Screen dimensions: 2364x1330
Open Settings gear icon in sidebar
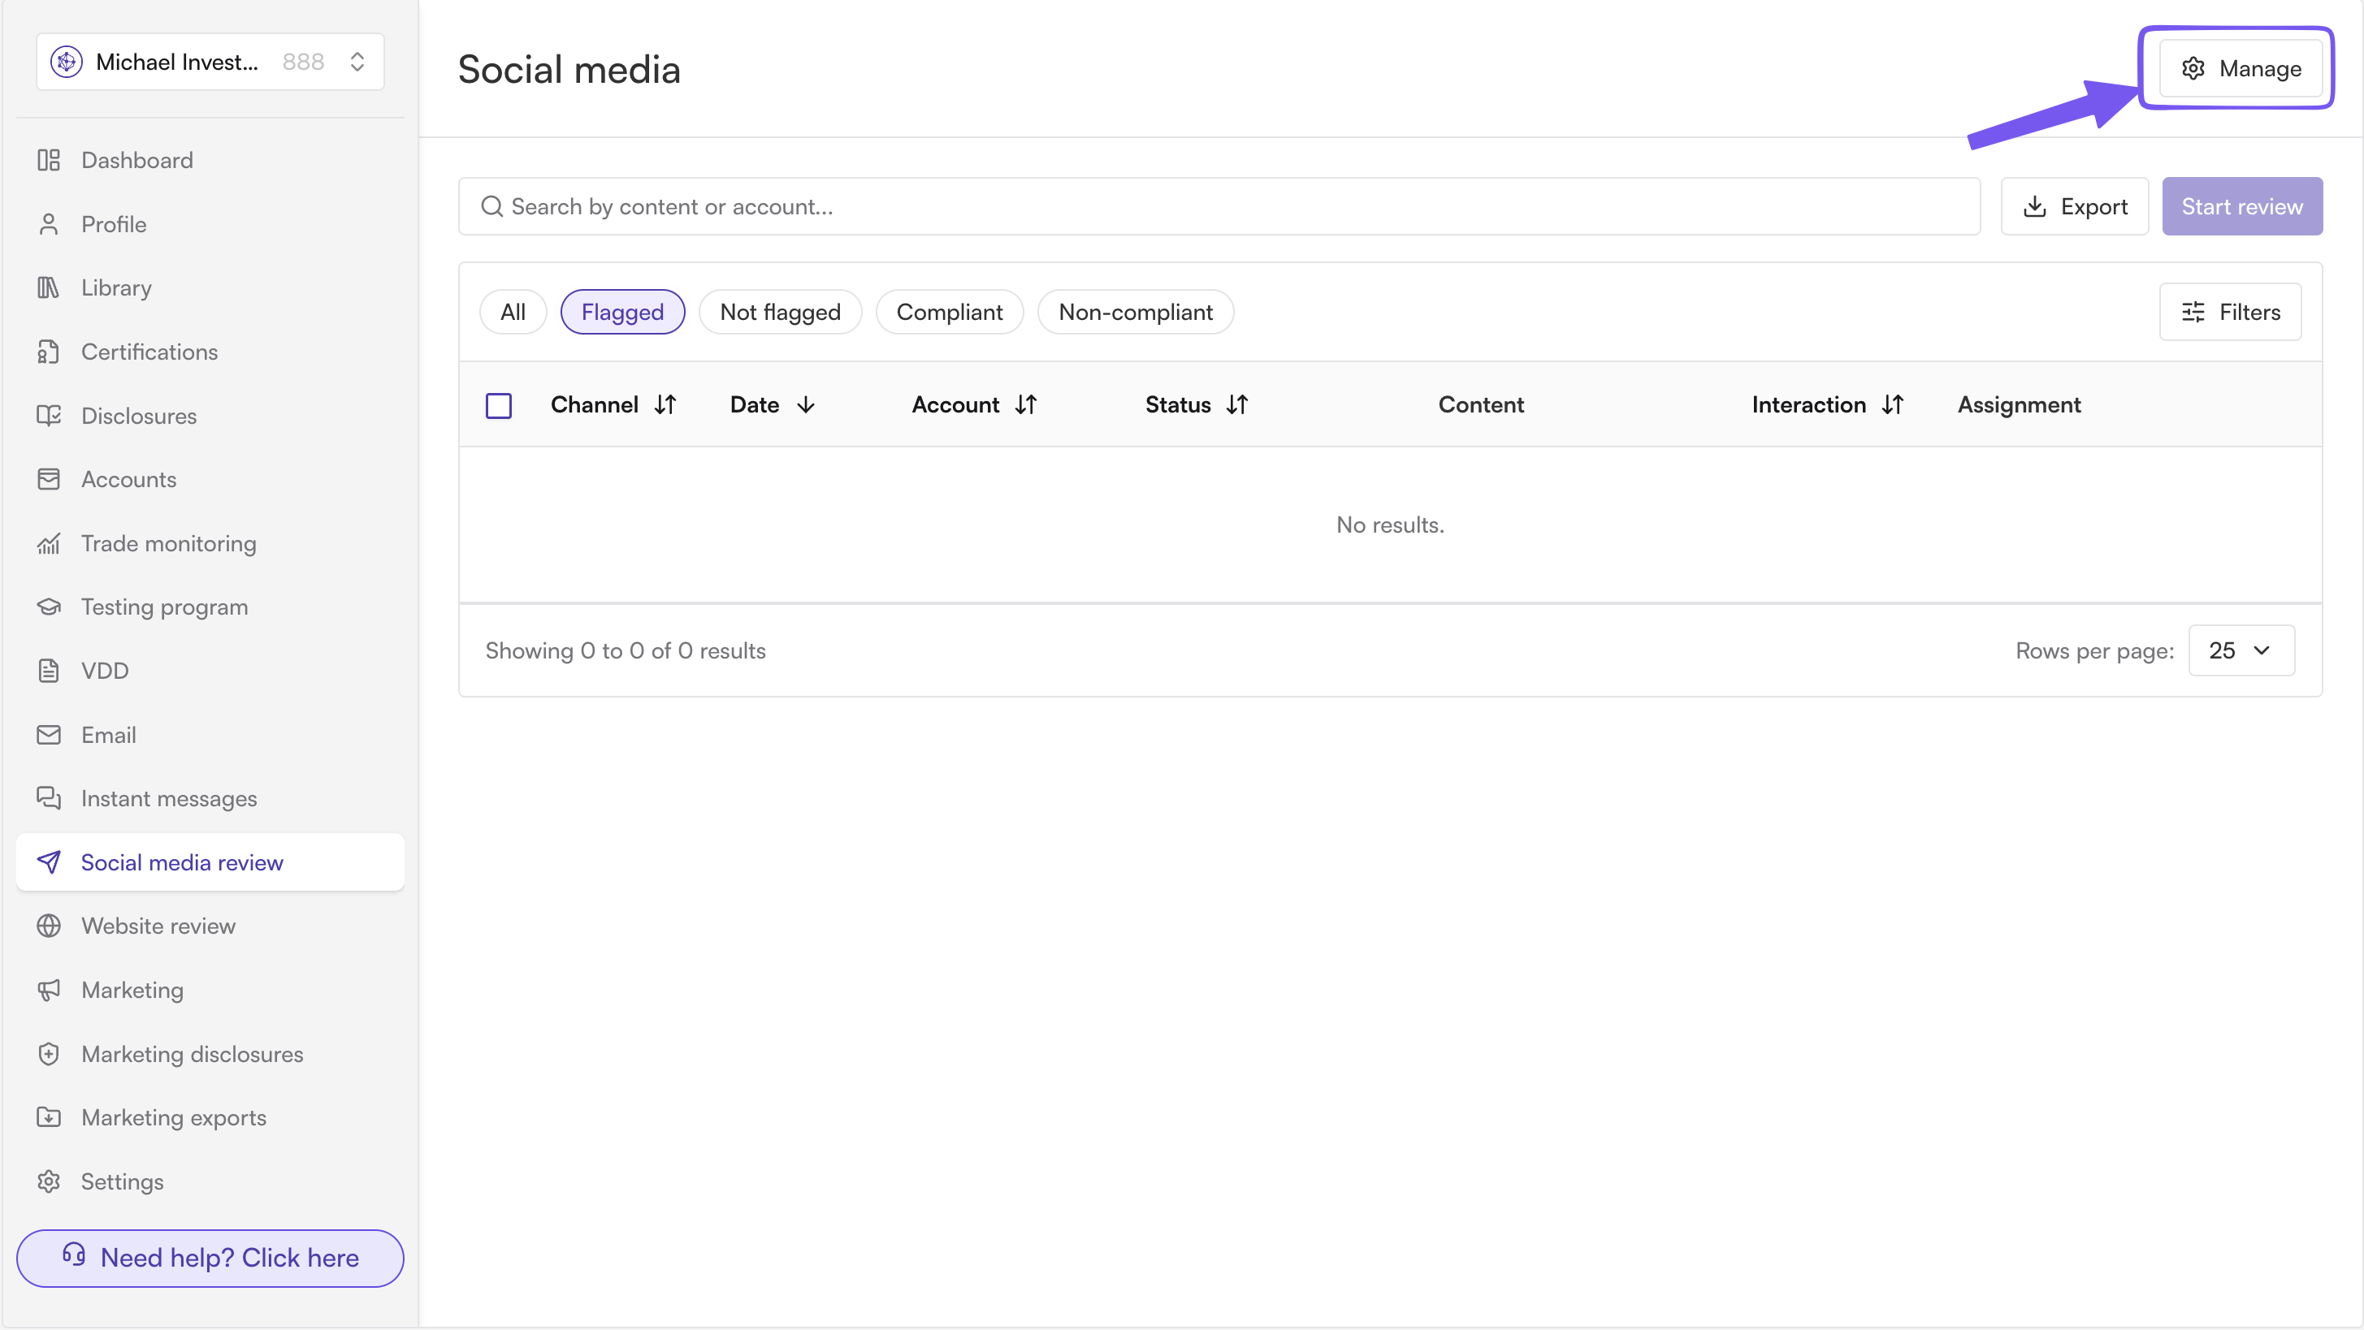point(49,1181)
